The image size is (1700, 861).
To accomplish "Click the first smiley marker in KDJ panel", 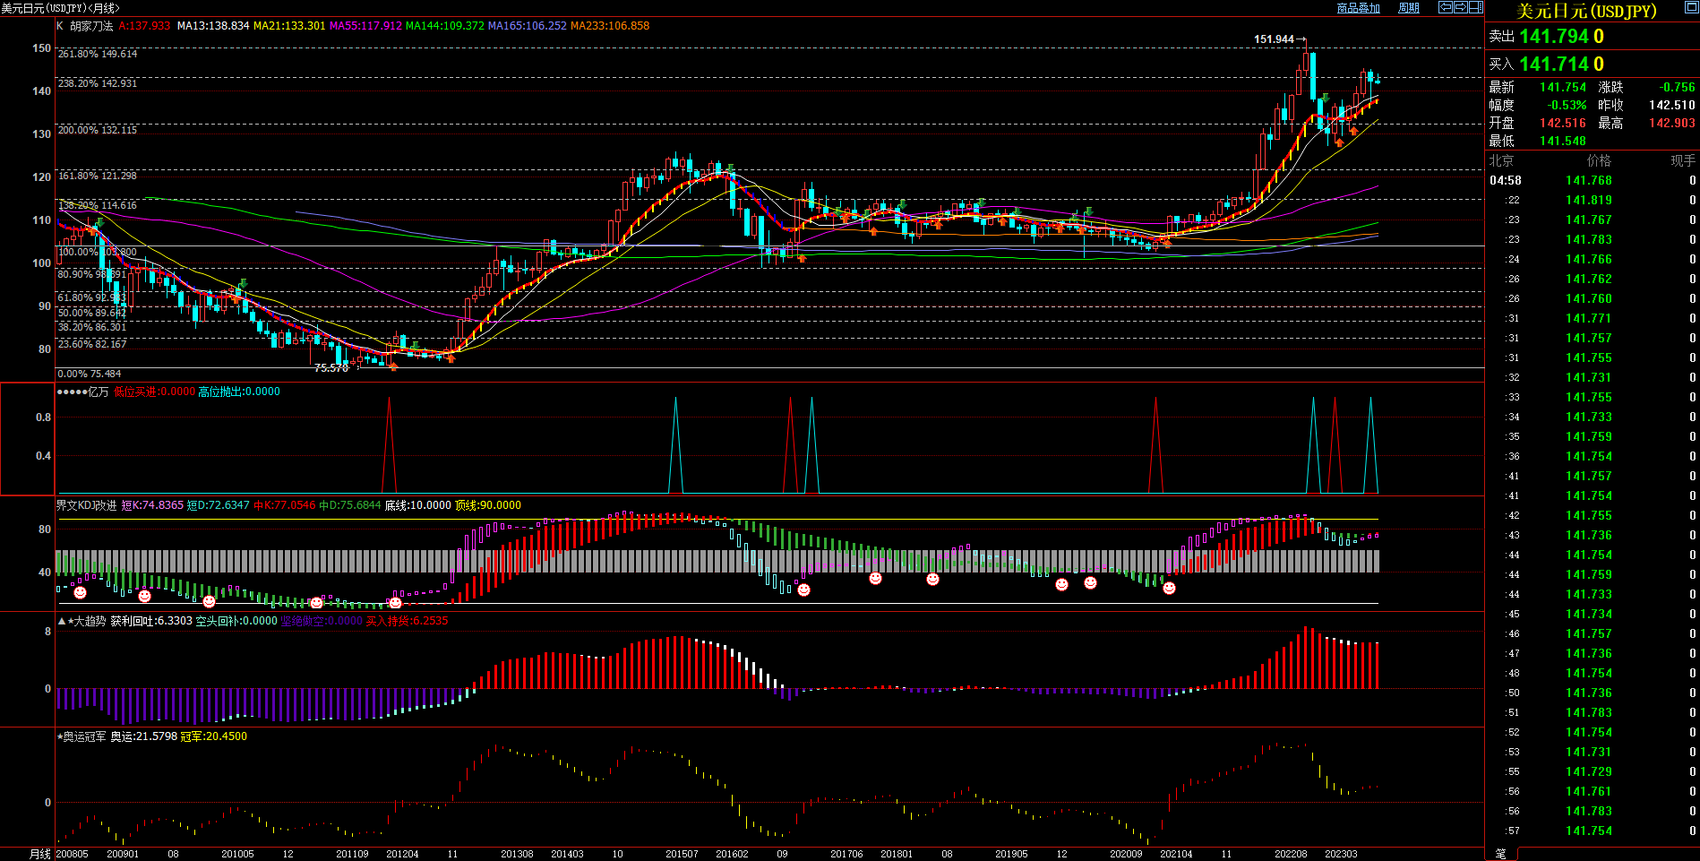I will [x=80, y=592].
